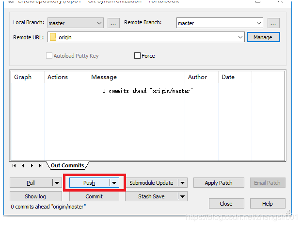Go to the previous tab with the left arrow
Screen dimensions: 302x226
pos(23,165)
